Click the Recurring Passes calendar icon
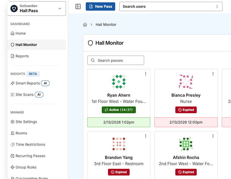The height and width of the screenshot is (179, 231). (12, 156)
